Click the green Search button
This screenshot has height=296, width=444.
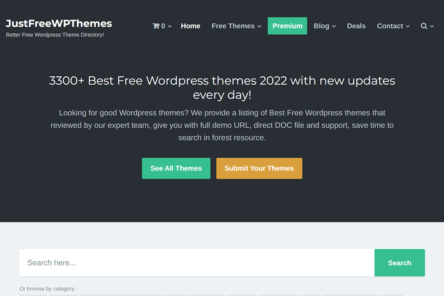(x=400, y=263)
